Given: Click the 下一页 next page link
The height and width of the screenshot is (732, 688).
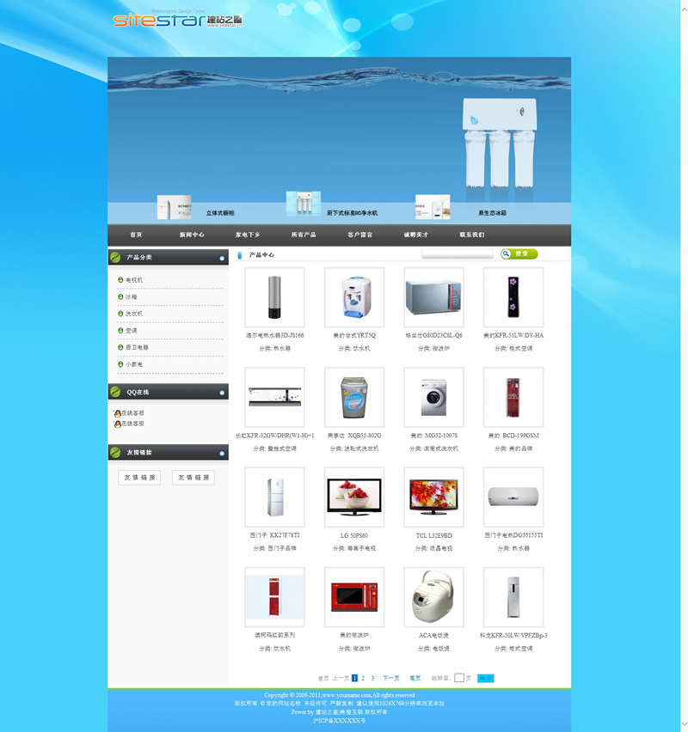Looking at the screenshot, I should coord(390,678).
